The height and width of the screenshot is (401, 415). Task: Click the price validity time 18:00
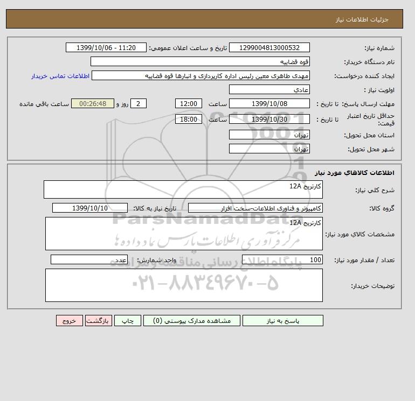[x=189, y=119]
